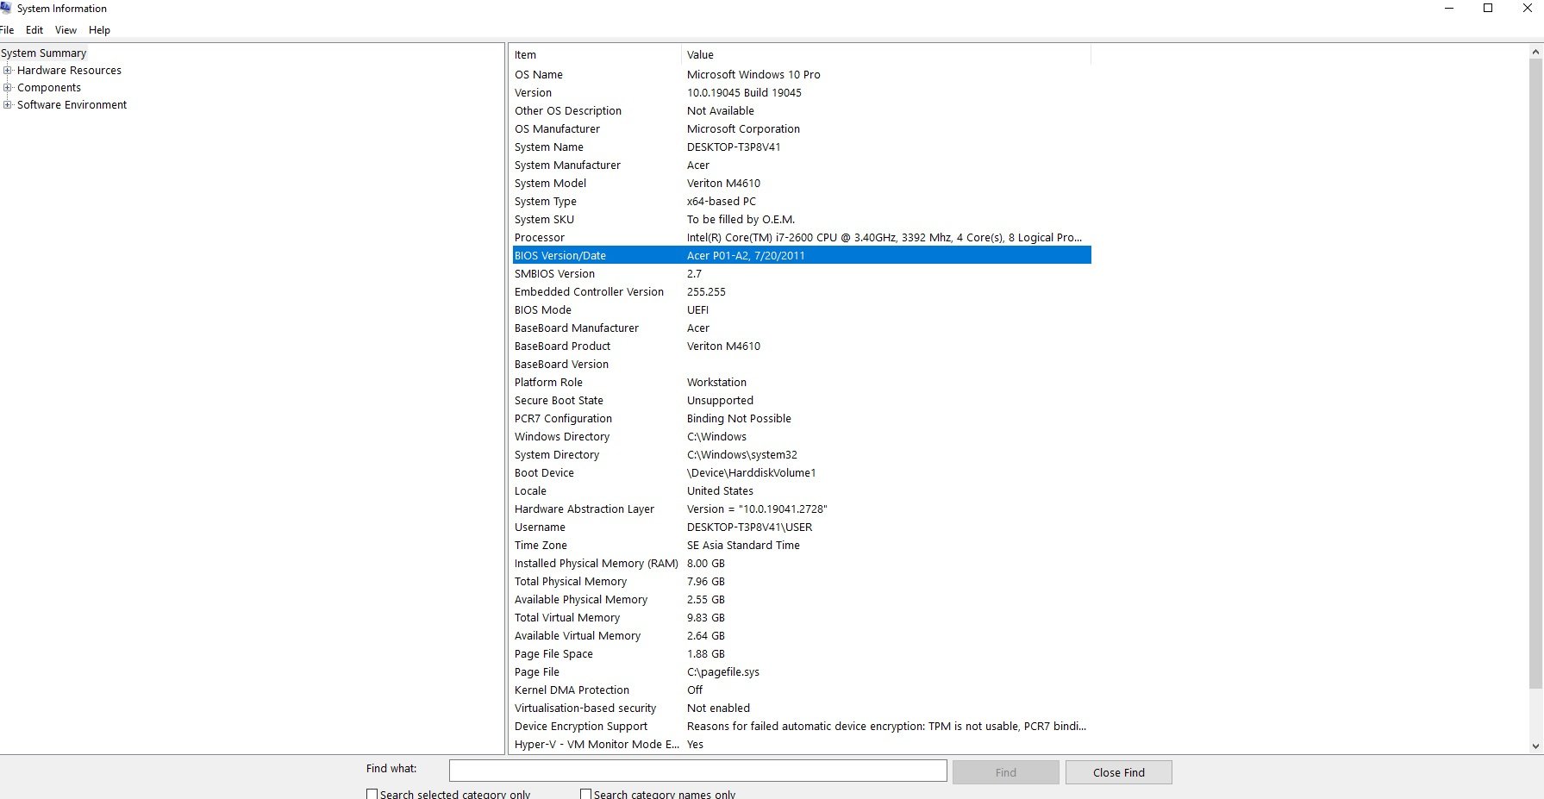Select the Secure Boot State row
This screenshot has width=1544, height=799.
pos(802,401)
